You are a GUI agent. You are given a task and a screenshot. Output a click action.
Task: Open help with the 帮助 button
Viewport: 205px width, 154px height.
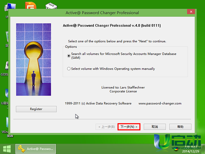pos(180,127)
